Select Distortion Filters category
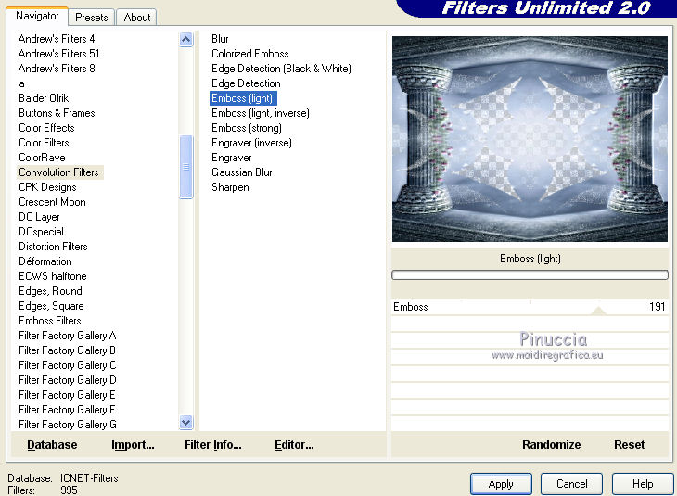 53,247
